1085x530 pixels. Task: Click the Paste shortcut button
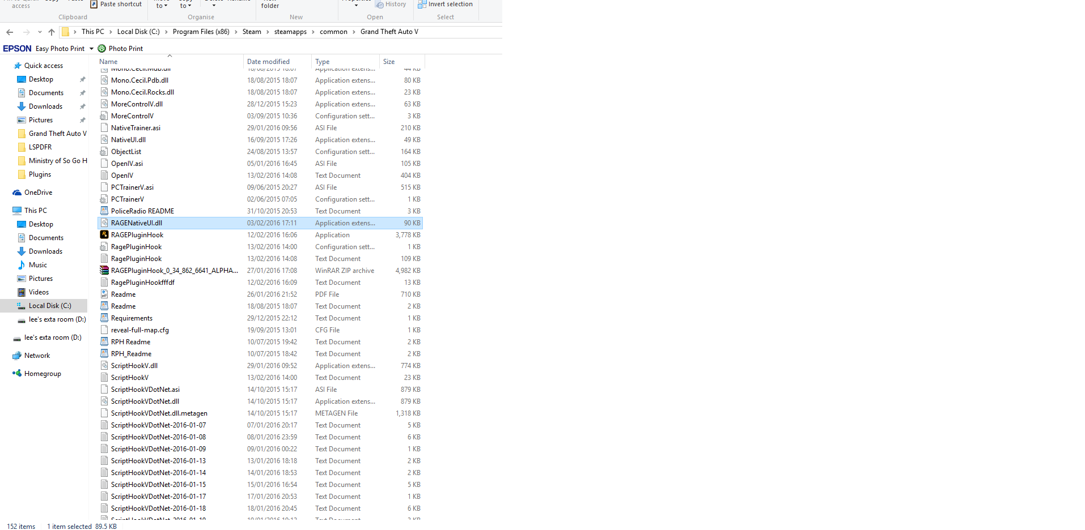[116, 5]
